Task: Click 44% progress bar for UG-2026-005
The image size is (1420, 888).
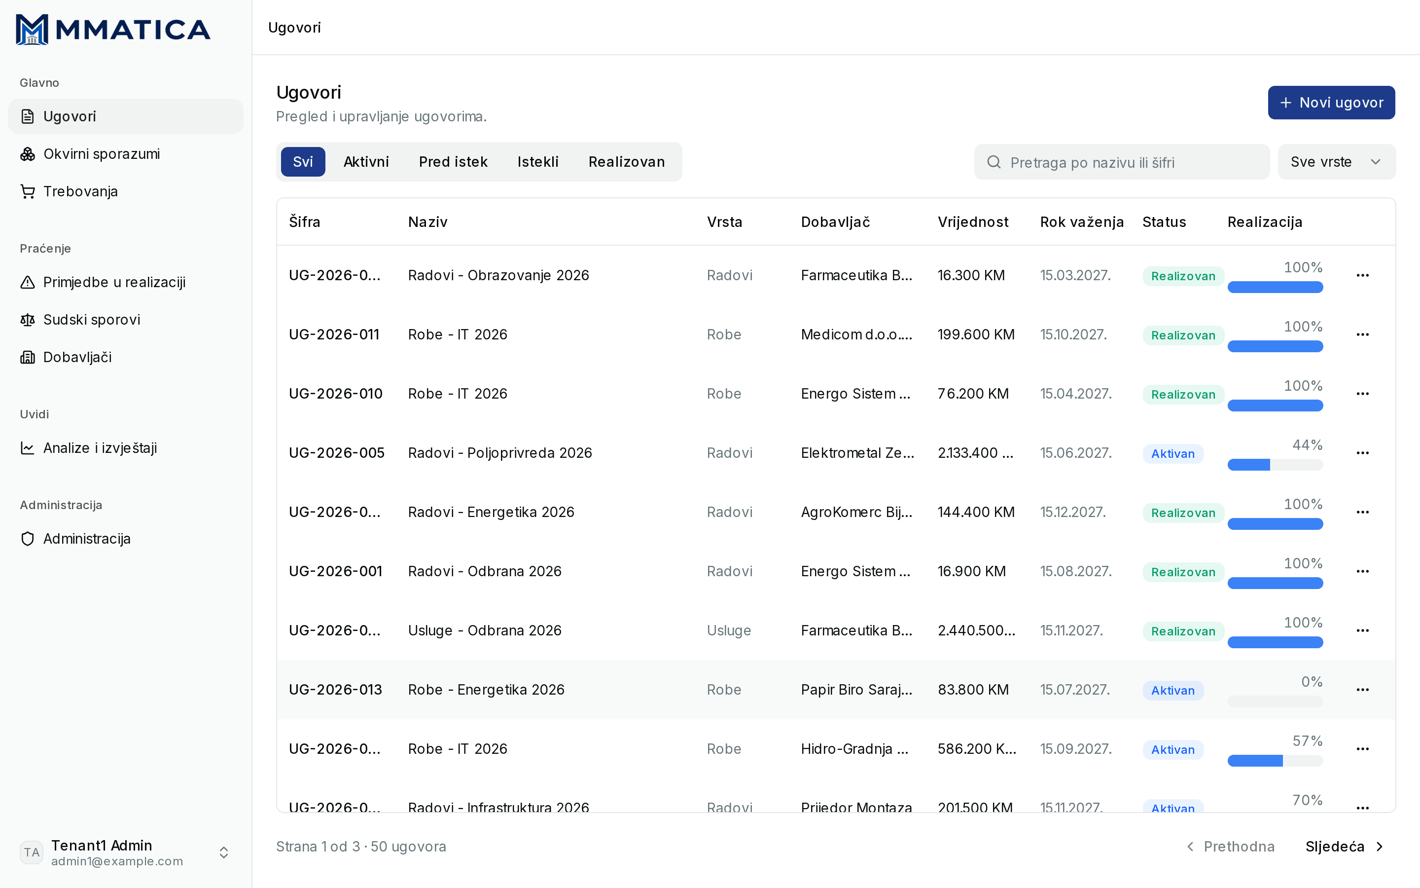Action: pos(1275,465)
